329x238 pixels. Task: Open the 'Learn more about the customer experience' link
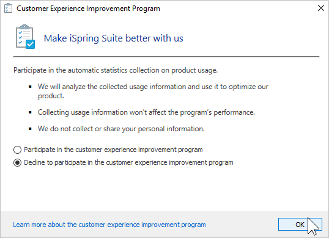109,225
